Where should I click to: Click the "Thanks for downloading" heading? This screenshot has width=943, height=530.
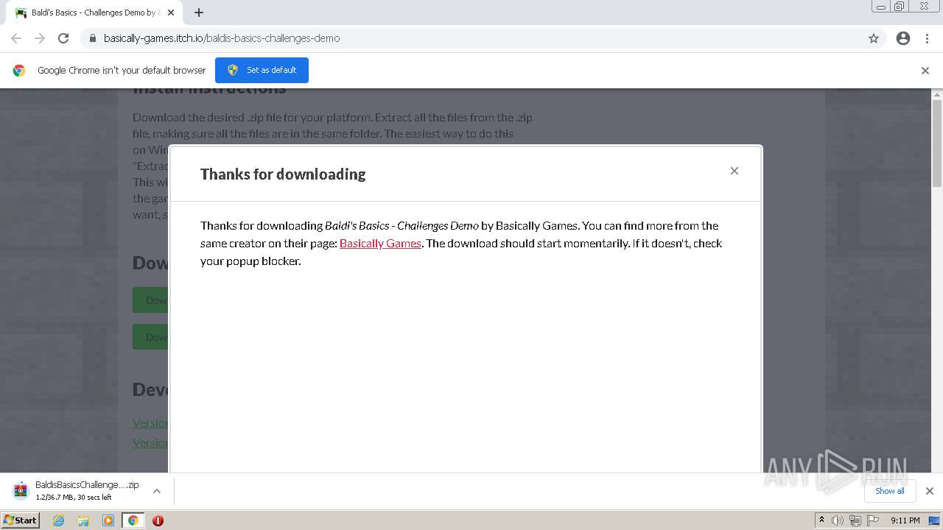[283, 174]
